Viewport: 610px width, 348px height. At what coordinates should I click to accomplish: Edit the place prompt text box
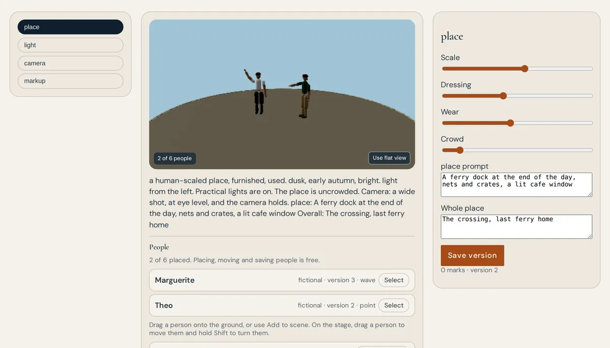(x=516, y=185)
